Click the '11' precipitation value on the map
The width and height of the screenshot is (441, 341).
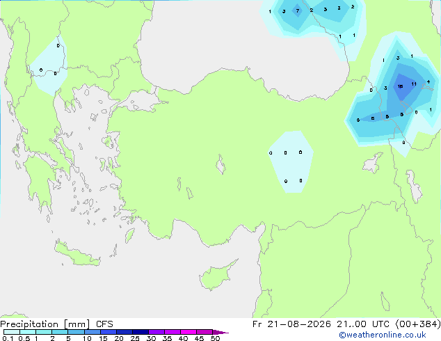click(414, 84)
